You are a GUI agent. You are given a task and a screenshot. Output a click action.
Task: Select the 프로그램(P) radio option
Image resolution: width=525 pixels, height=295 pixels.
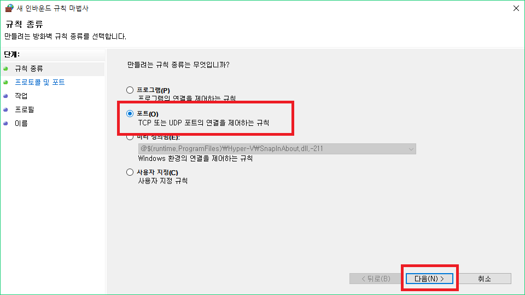pos(130,90)
